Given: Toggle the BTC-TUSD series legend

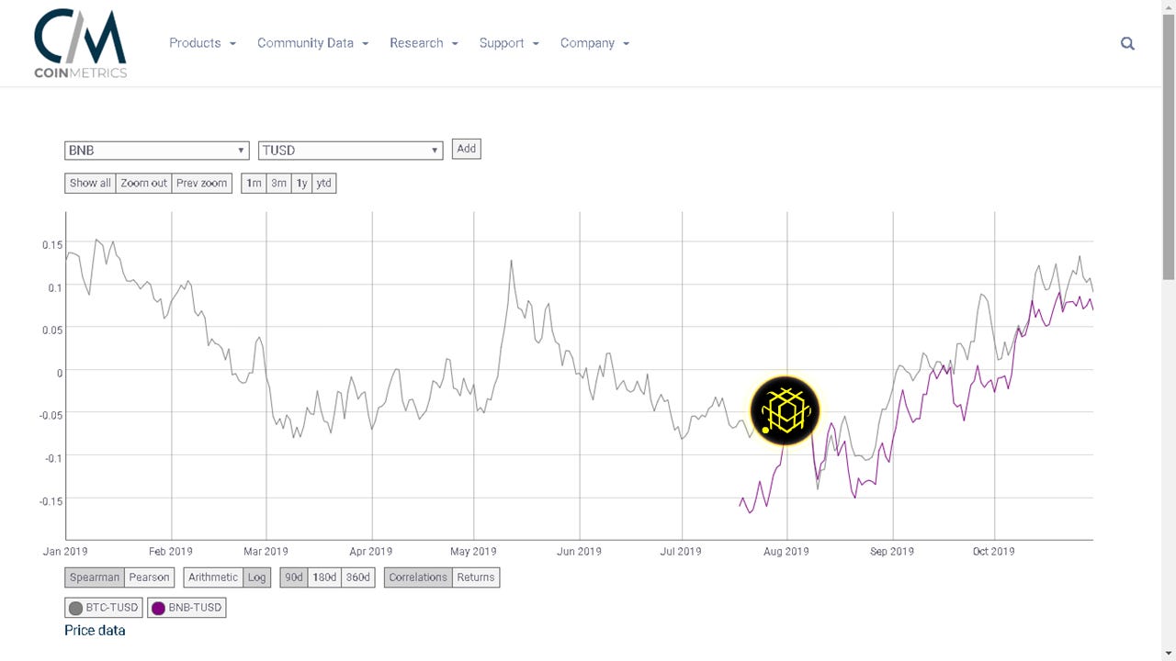Looking at the screenshot, I should [x=104, y=608].
